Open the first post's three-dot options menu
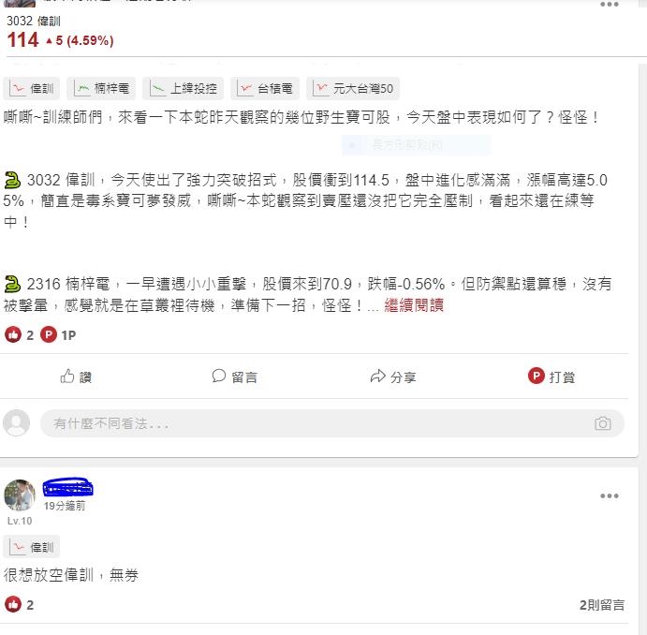 coord(609,4)
